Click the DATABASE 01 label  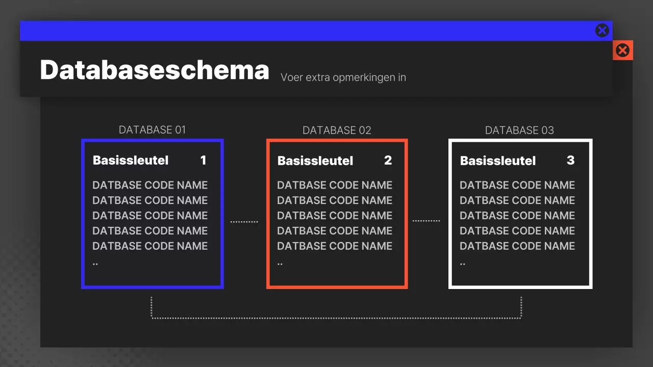click(152, 129)
